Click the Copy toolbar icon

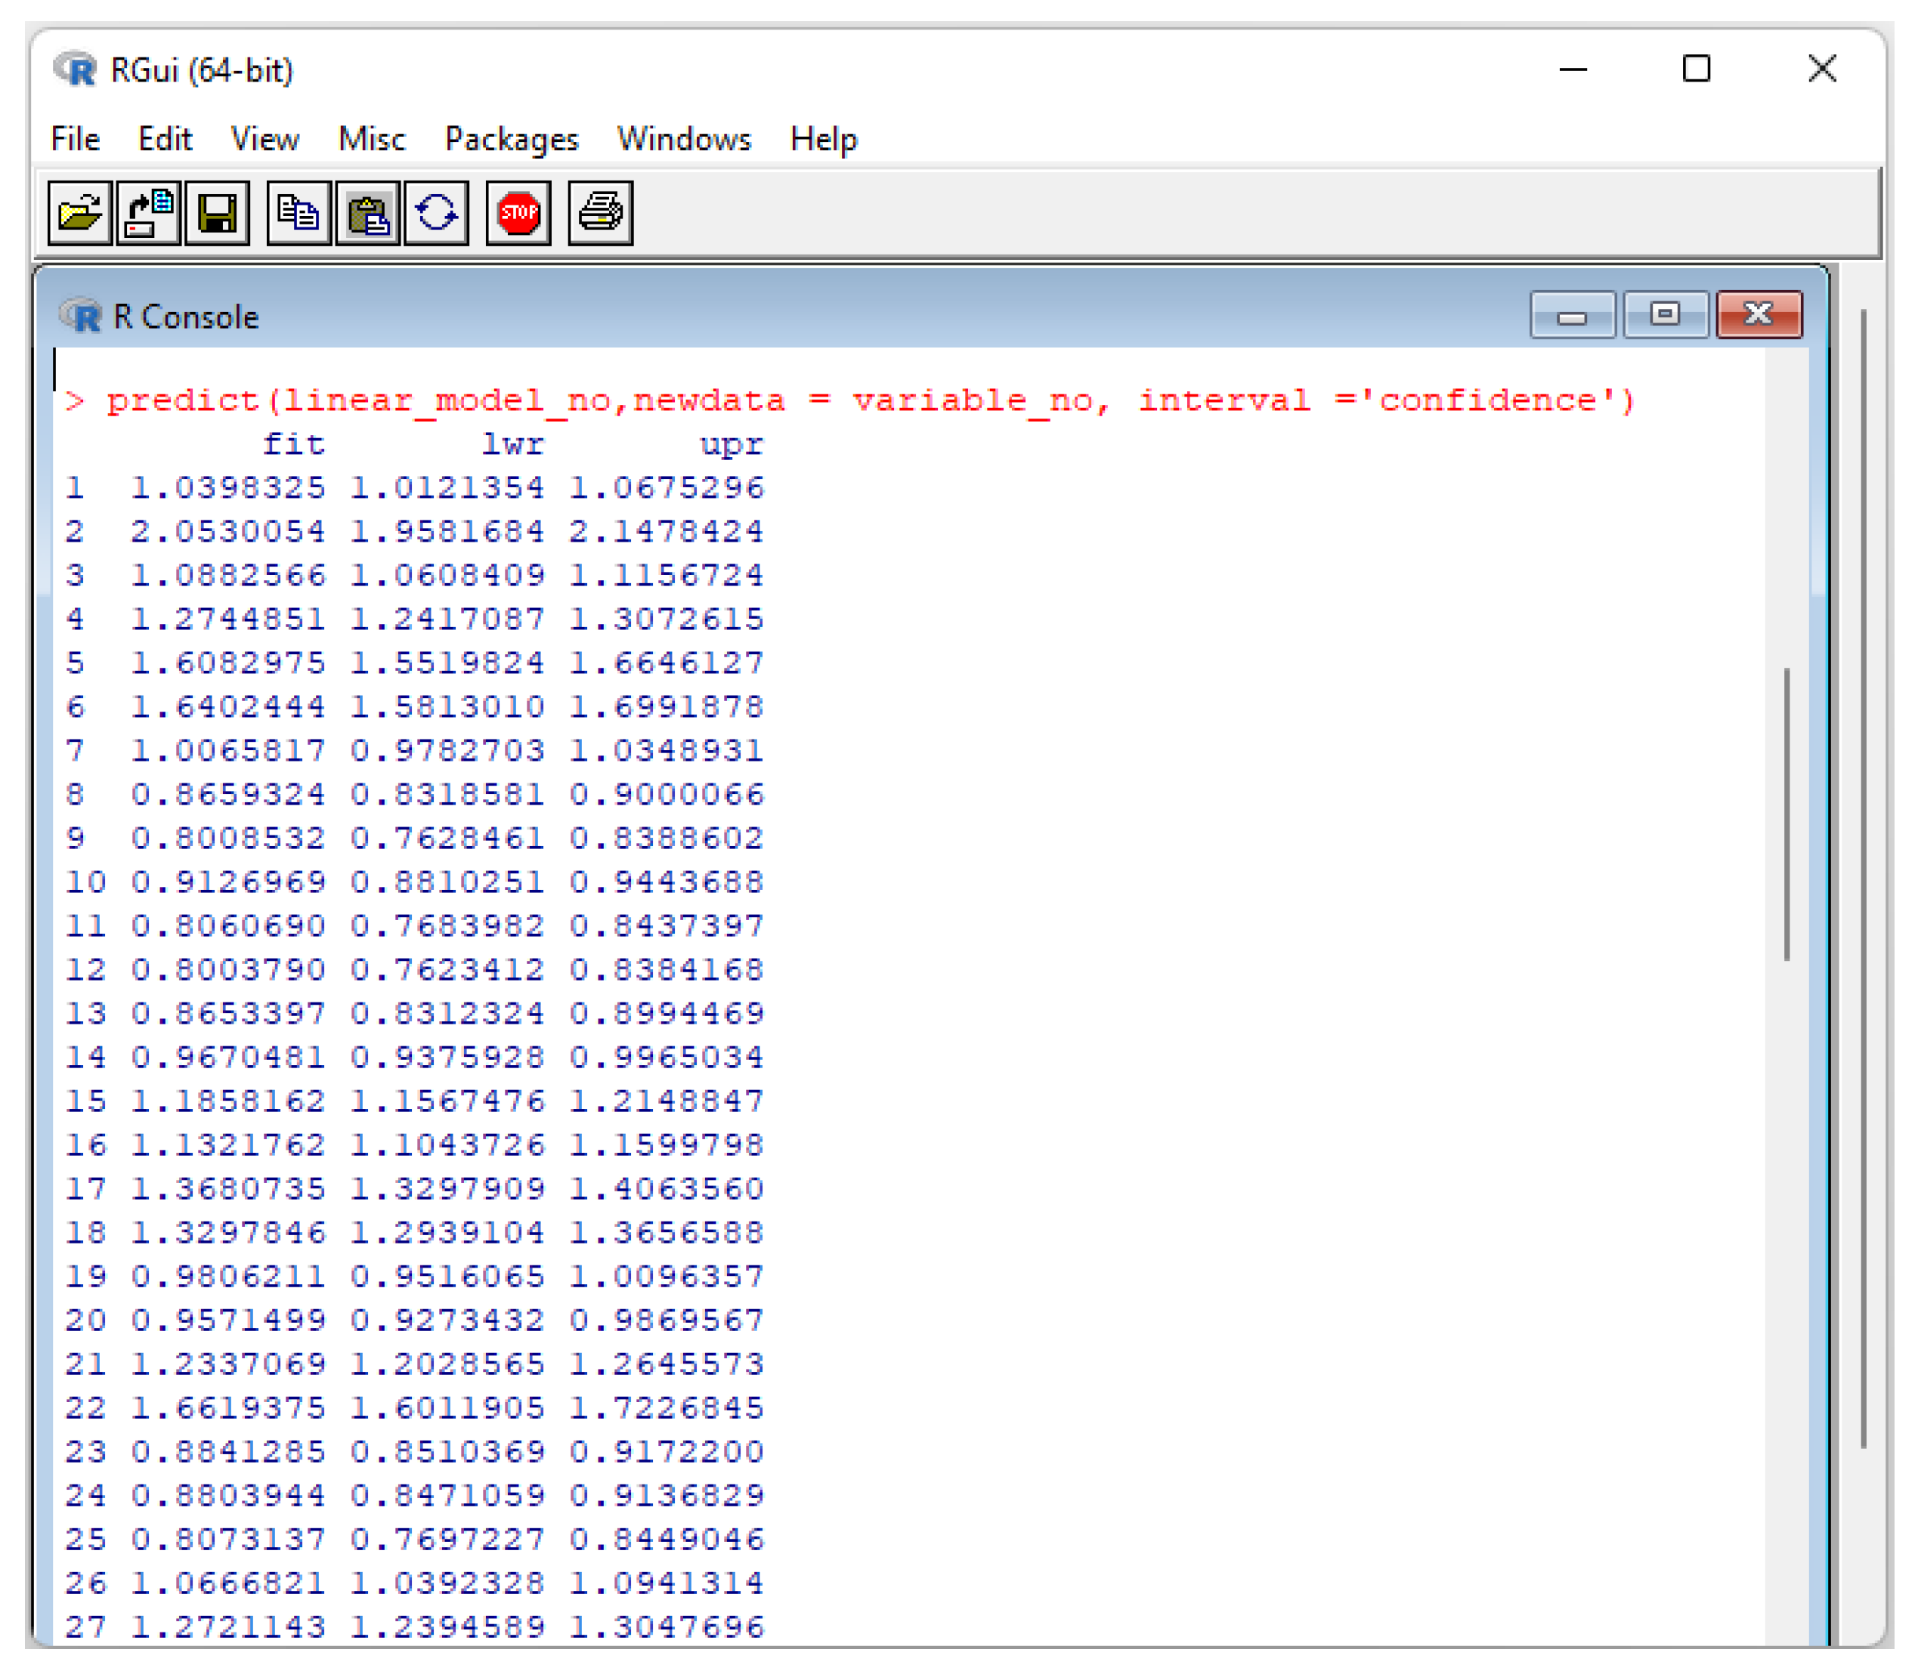point(298,213)
